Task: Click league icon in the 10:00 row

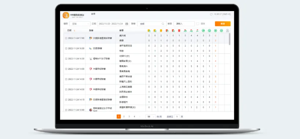Action: (x=91, y=110)
